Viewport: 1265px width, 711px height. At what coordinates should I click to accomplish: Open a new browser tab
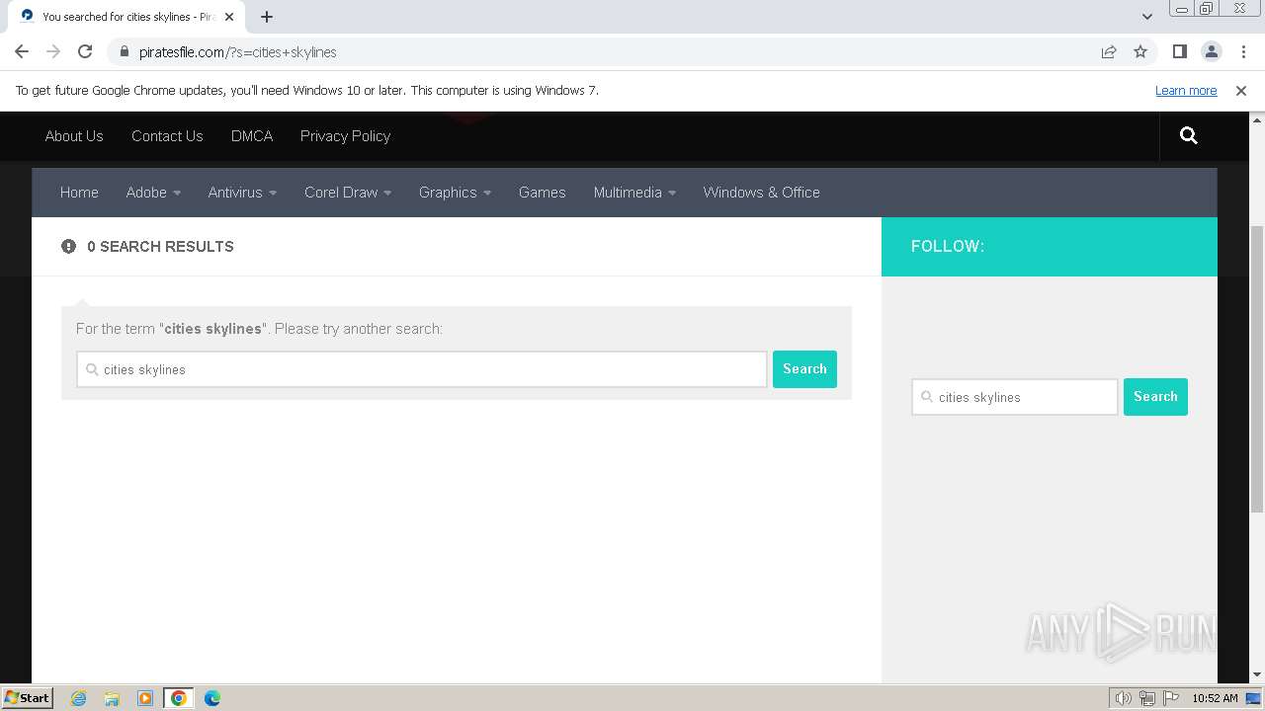[x=267, y=17]
